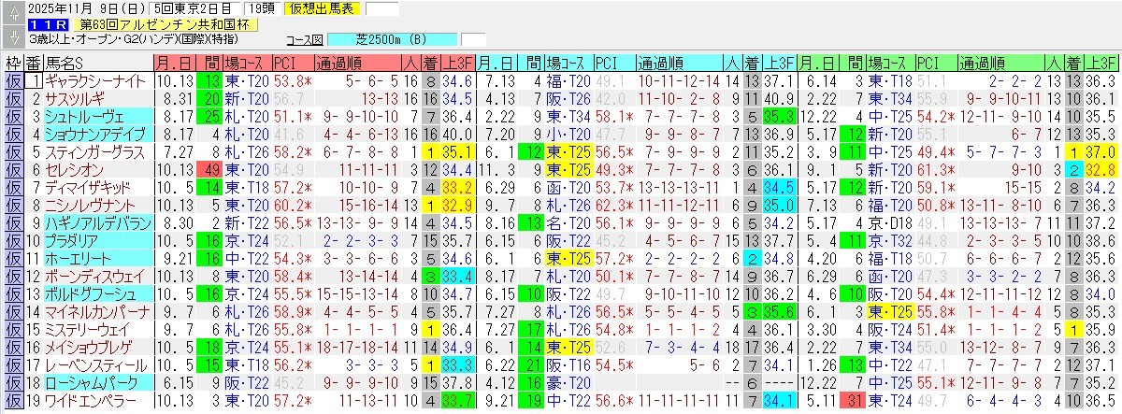Viewport: 1122px width, 414px height.
Task: Click the 枠 column header
Action: pyautogui.click(x=13, y=64)
